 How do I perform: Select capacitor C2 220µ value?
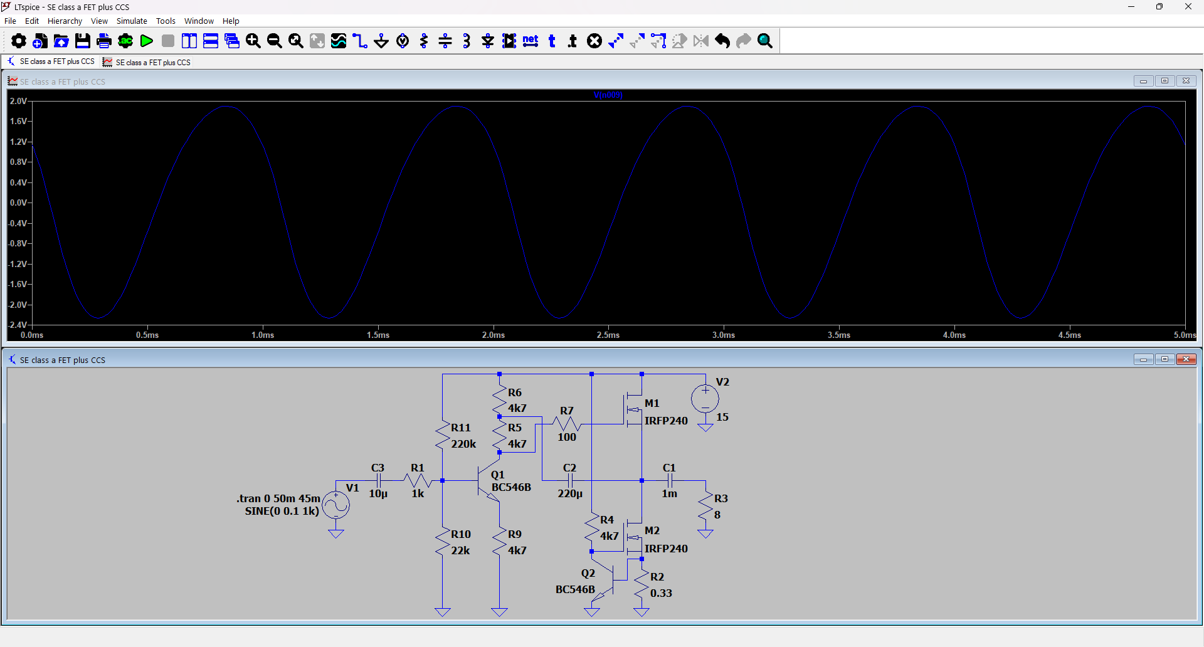click(x=570, y=493)
